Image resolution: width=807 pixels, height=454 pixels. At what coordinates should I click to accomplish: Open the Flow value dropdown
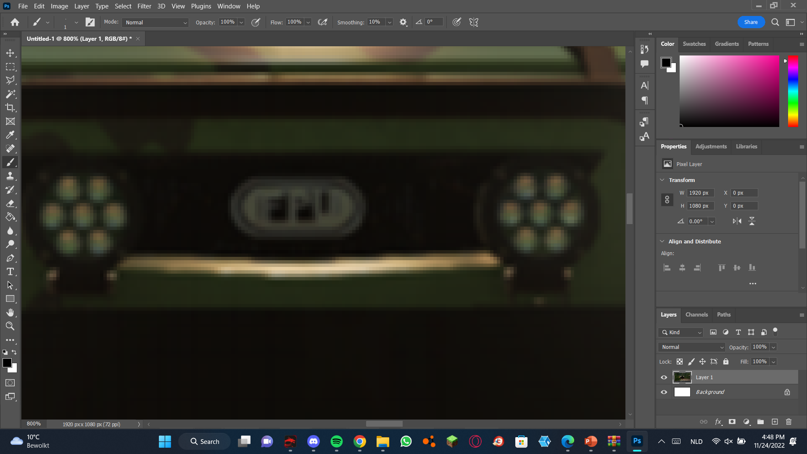point(308,22)
